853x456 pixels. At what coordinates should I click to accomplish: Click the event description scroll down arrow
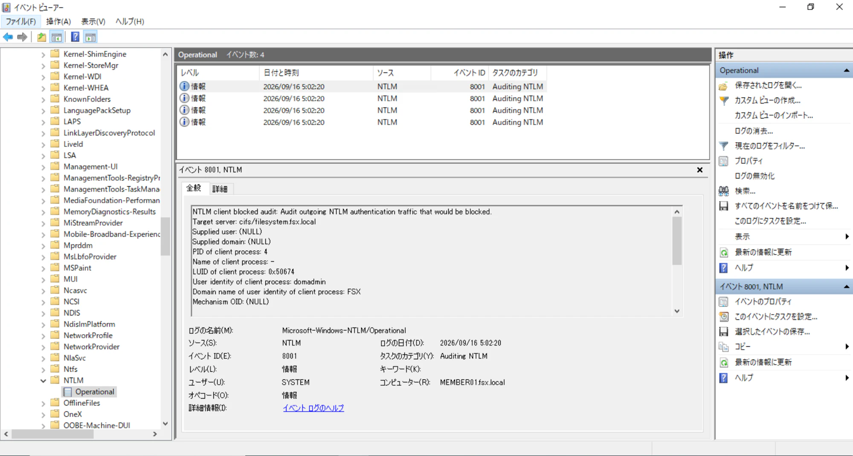point(677,311)
